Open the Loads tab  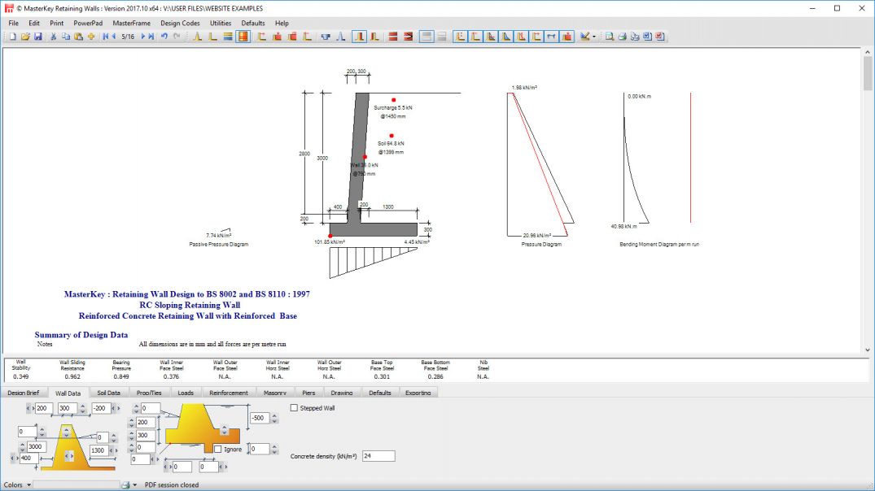coord(186,393)
